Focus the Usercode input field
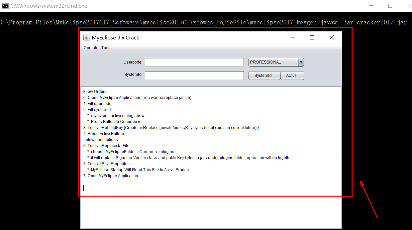This screenshot has height=230, width=412. (x=194, y=62)
